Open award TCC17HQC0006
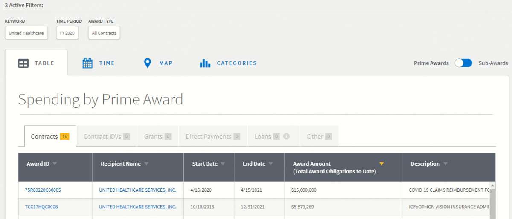 [41, 207]
